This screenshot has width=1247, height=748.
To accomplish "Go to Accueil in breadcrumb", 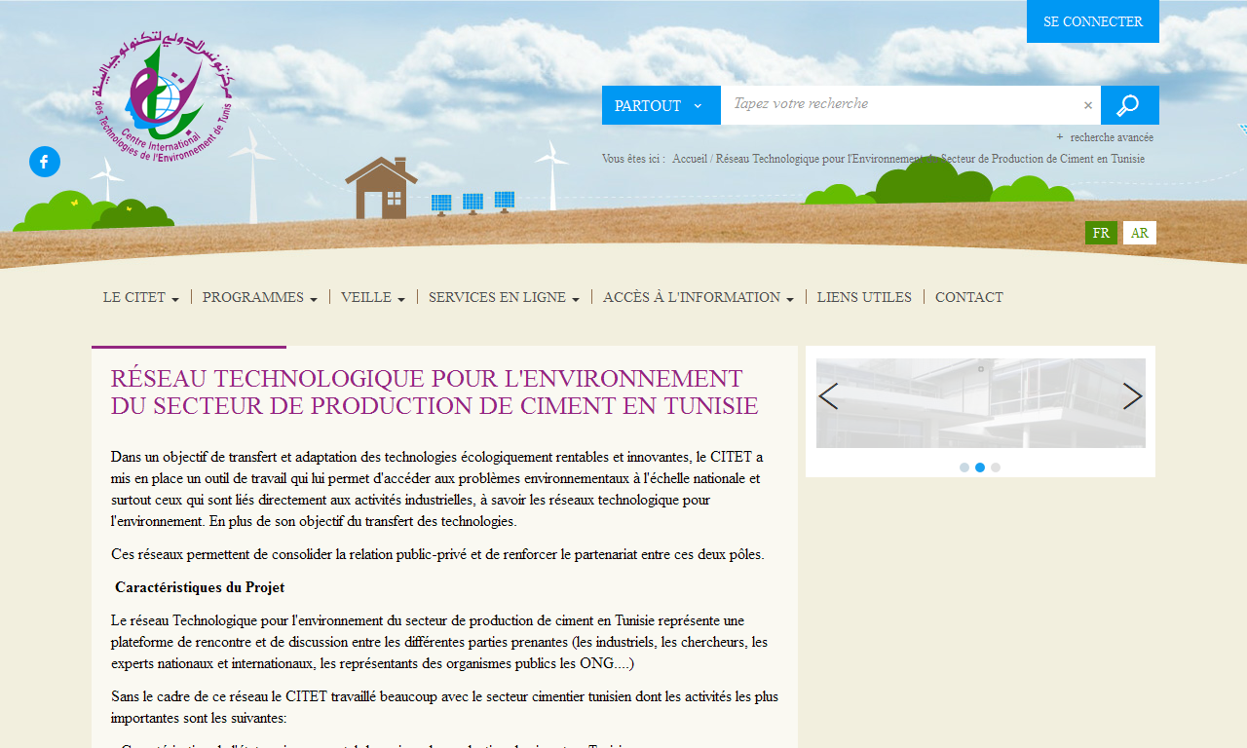I will click(690, 159).
